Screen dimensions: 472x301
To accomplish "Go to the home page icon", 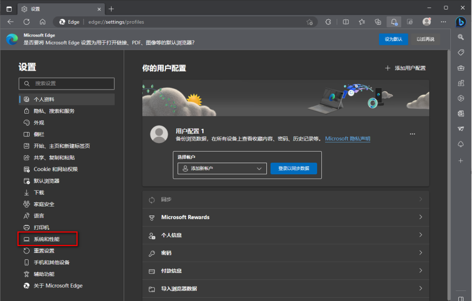I will point(43,22).
